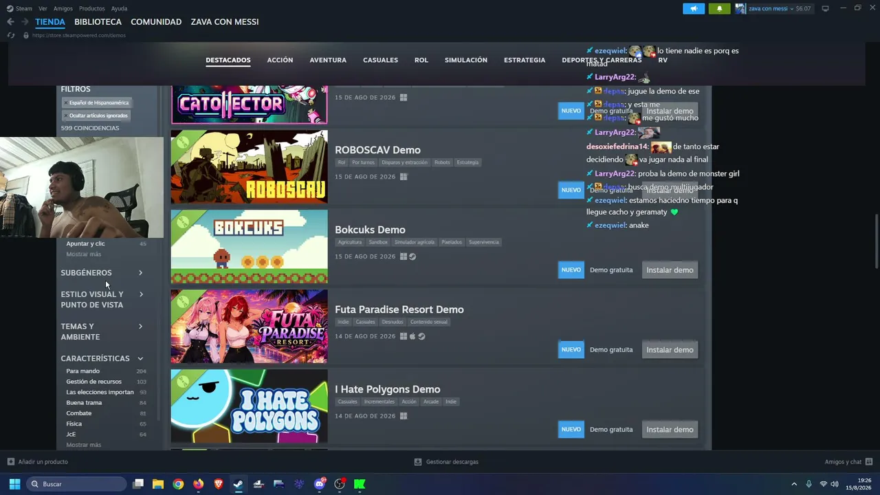
Task: Open the Productos menu
Action: click(92, 8)
